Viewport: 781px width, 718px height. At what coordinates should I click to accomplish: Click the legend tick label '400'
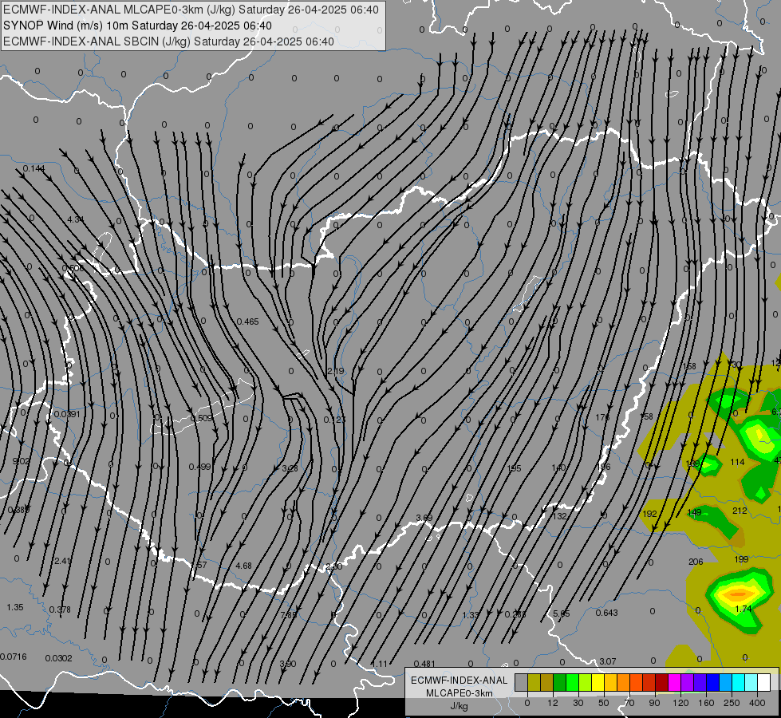click(757, 703)
